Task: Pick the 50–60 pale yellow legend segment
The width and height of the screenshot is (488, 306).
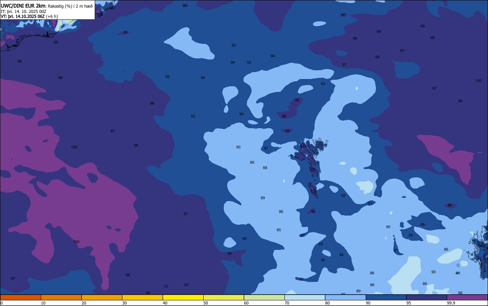Action: 223,297
